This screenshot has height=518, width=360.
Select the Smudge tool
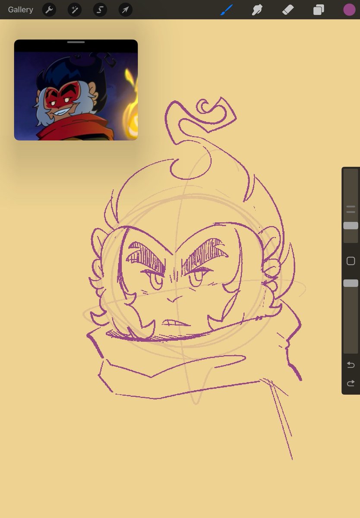coord(257,9)
